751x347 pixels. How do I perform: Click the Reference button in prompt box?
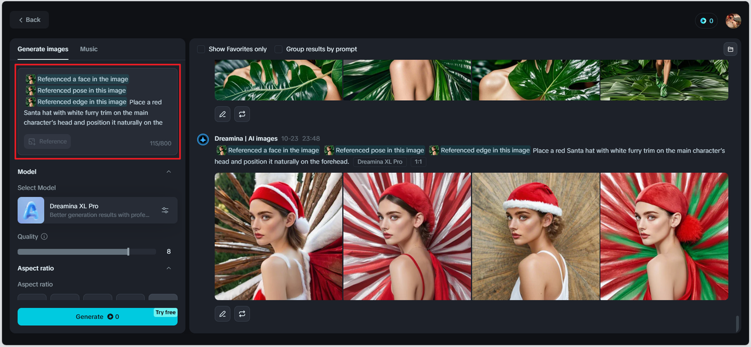coord(48,141)
